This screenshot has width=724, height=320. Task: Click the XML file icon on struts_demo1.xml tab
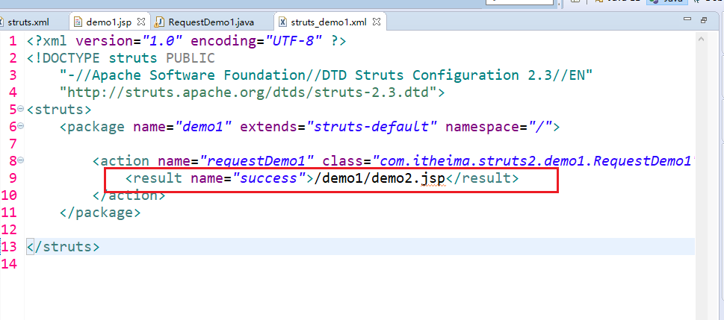coord(283,22)
